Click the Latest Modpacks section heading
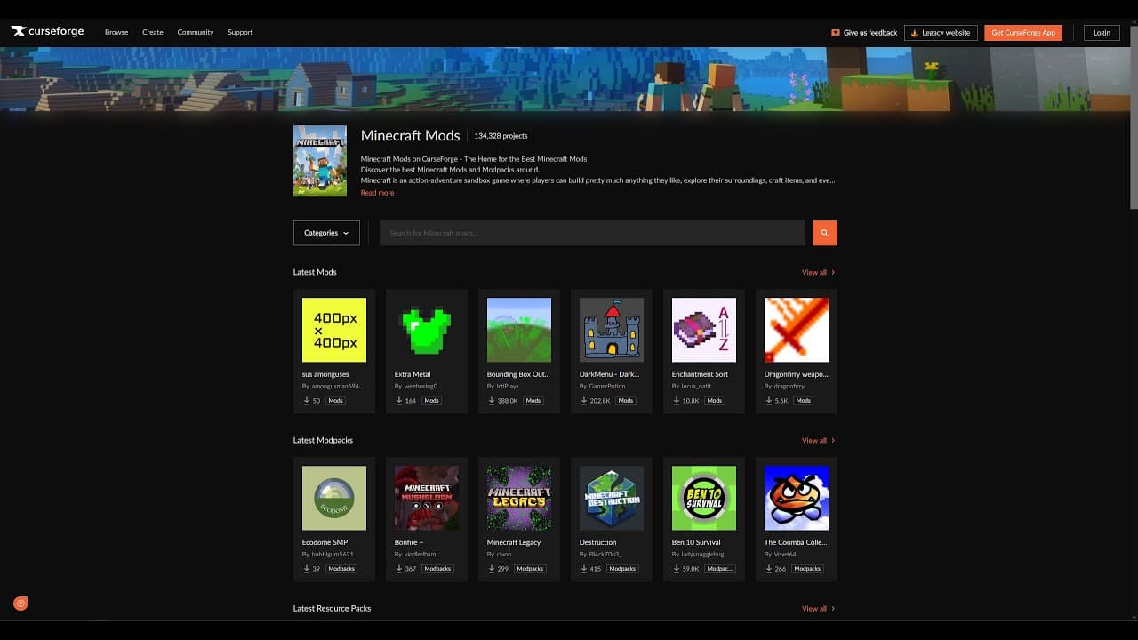Viewport: 1138px width, 640px height. coord(323,440)
